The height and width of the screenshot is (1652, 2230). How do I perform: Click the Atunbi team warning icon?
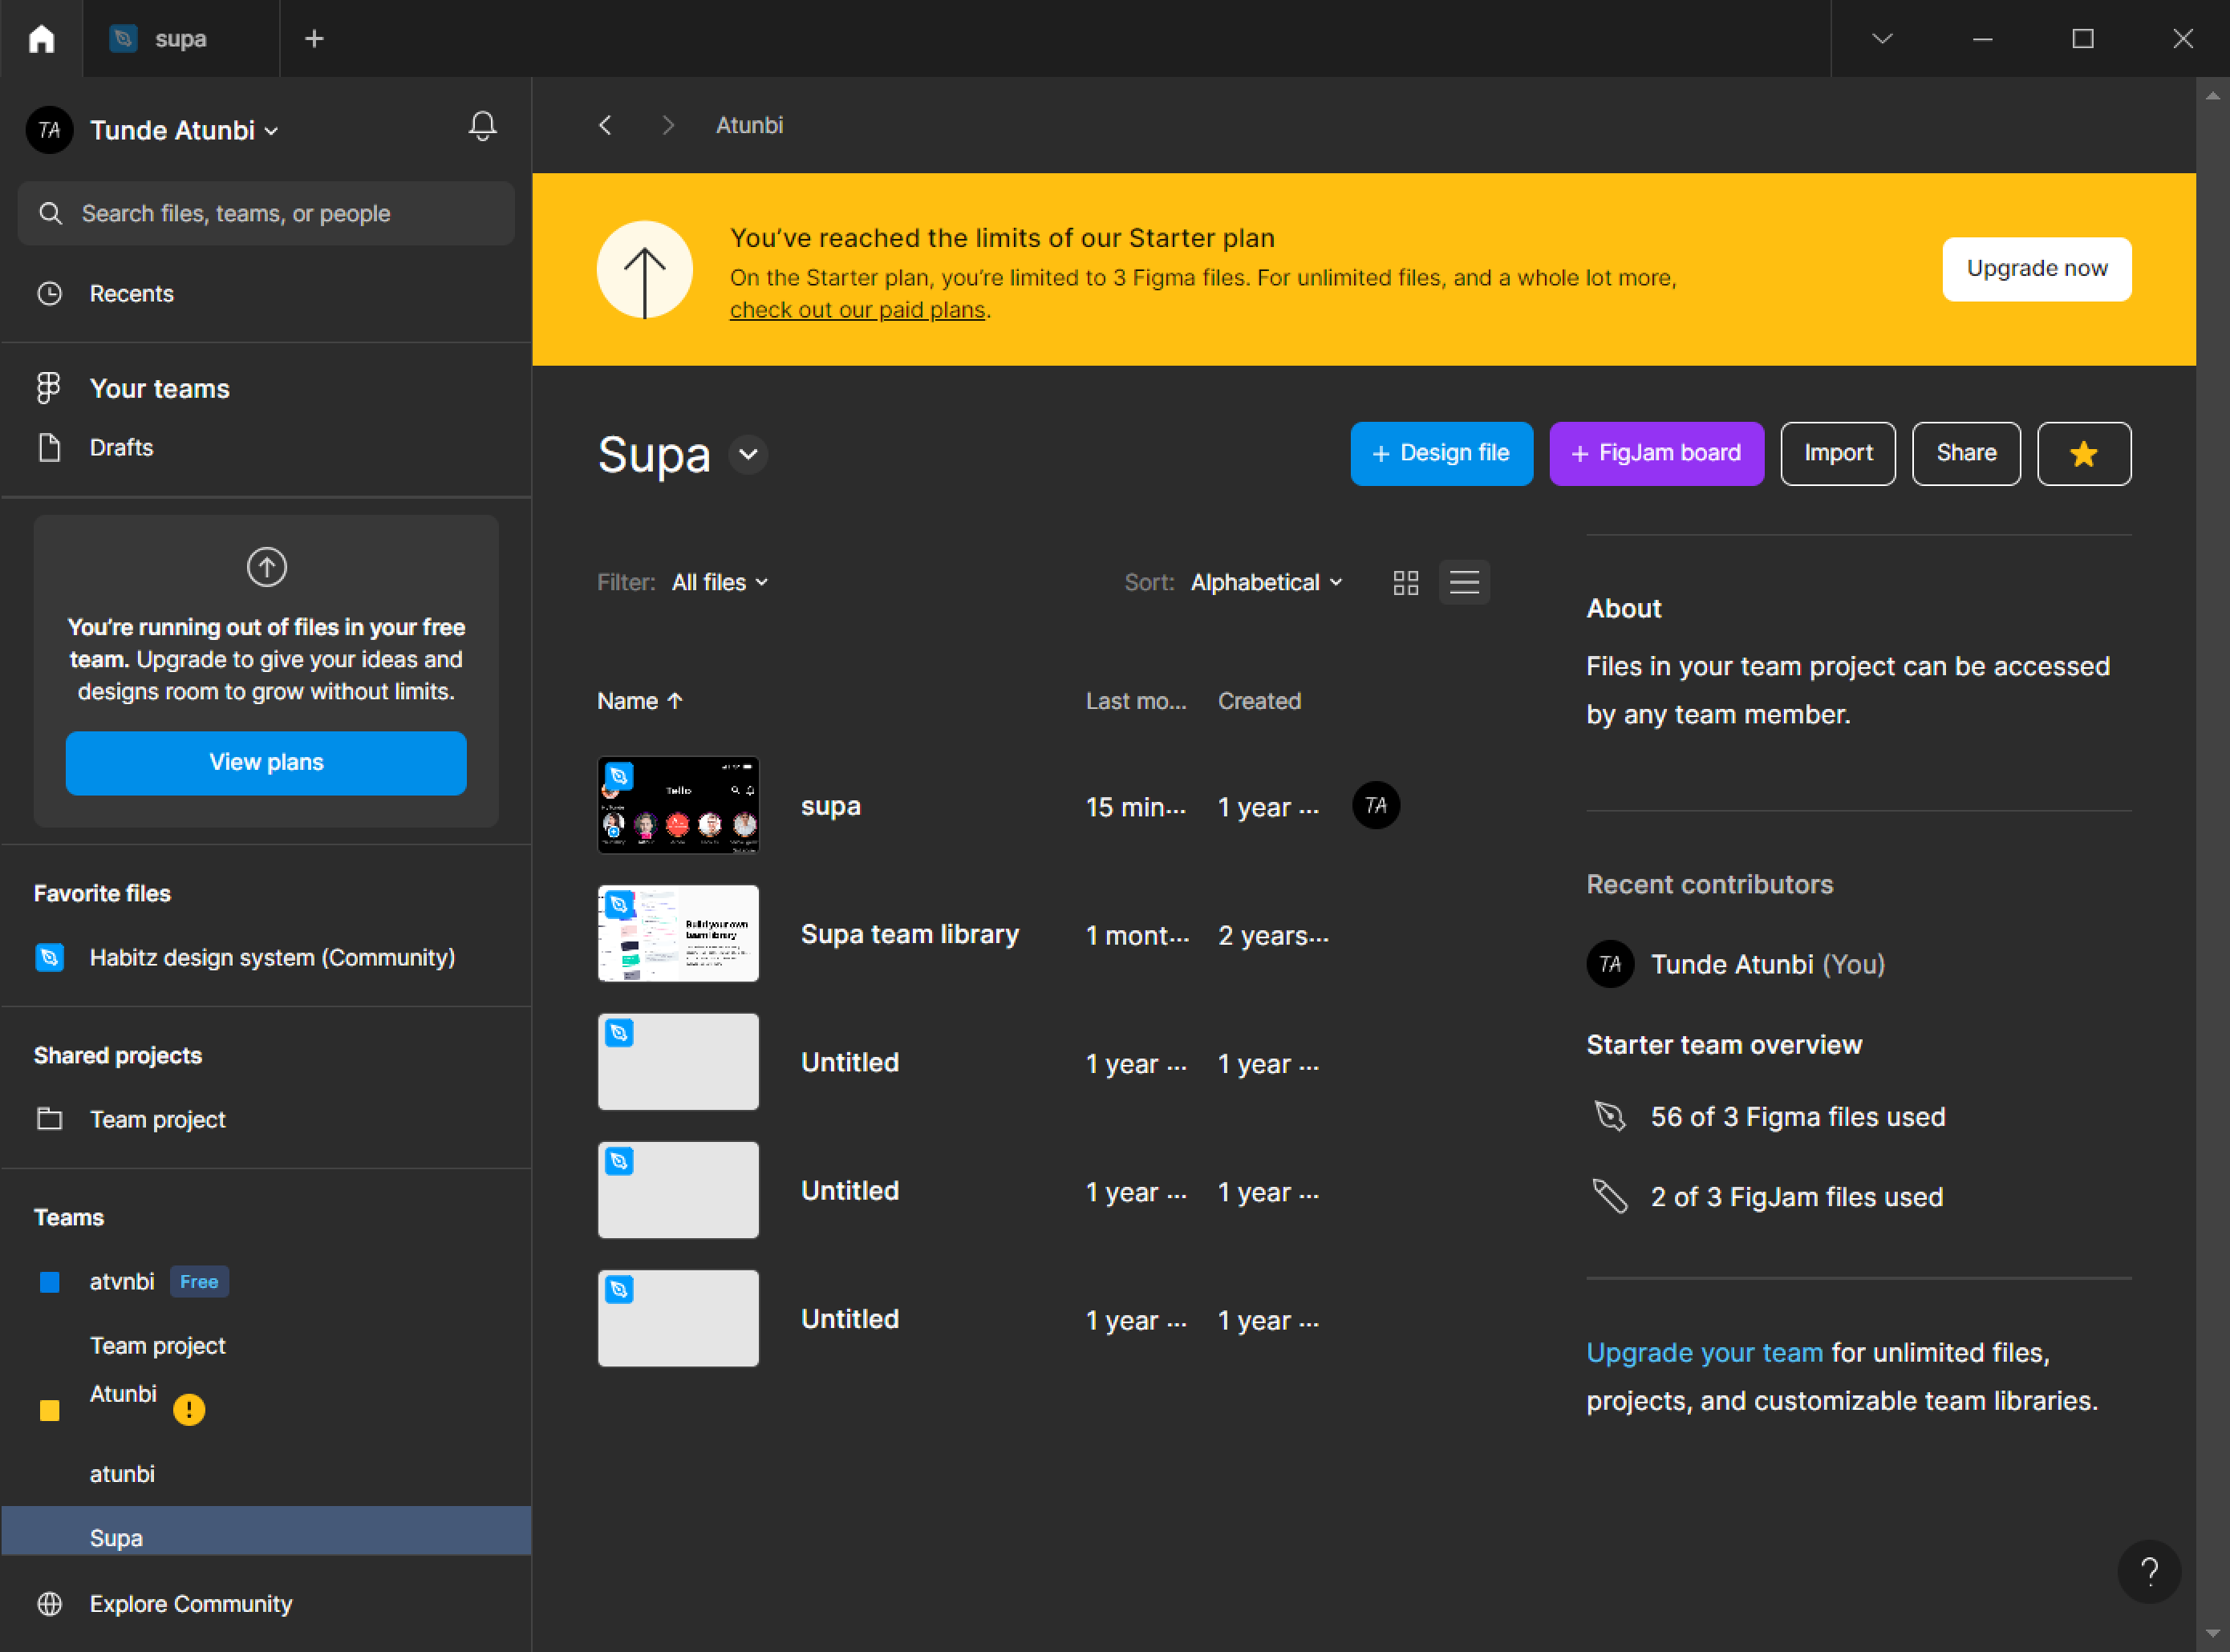(188, 1409)
